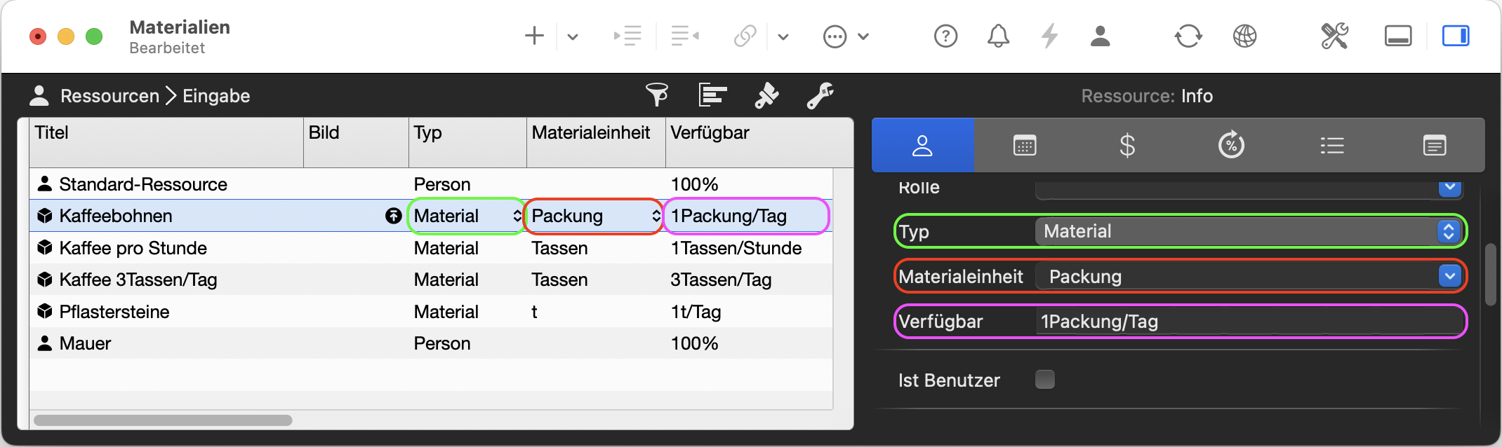
Task: Expand the Materialeinheit dropdown for Packung
Action: (1447, 276)
